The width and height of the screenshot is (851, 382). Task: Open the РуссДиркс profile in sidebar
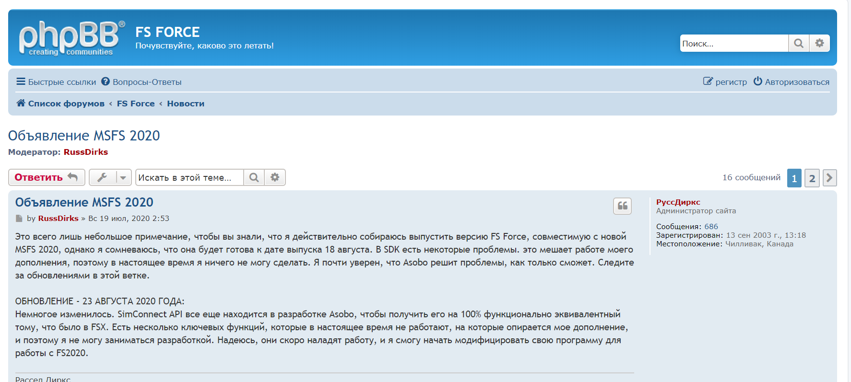(x=678, y=202)
